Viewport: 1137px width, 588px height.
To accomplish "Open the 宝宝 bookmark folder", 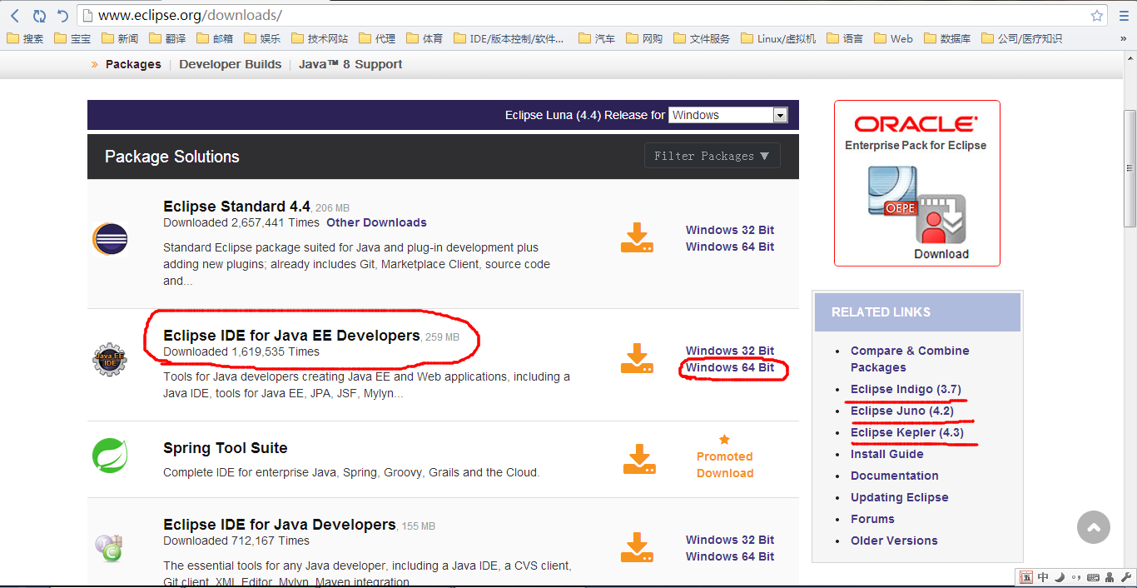I will (72, 38).
